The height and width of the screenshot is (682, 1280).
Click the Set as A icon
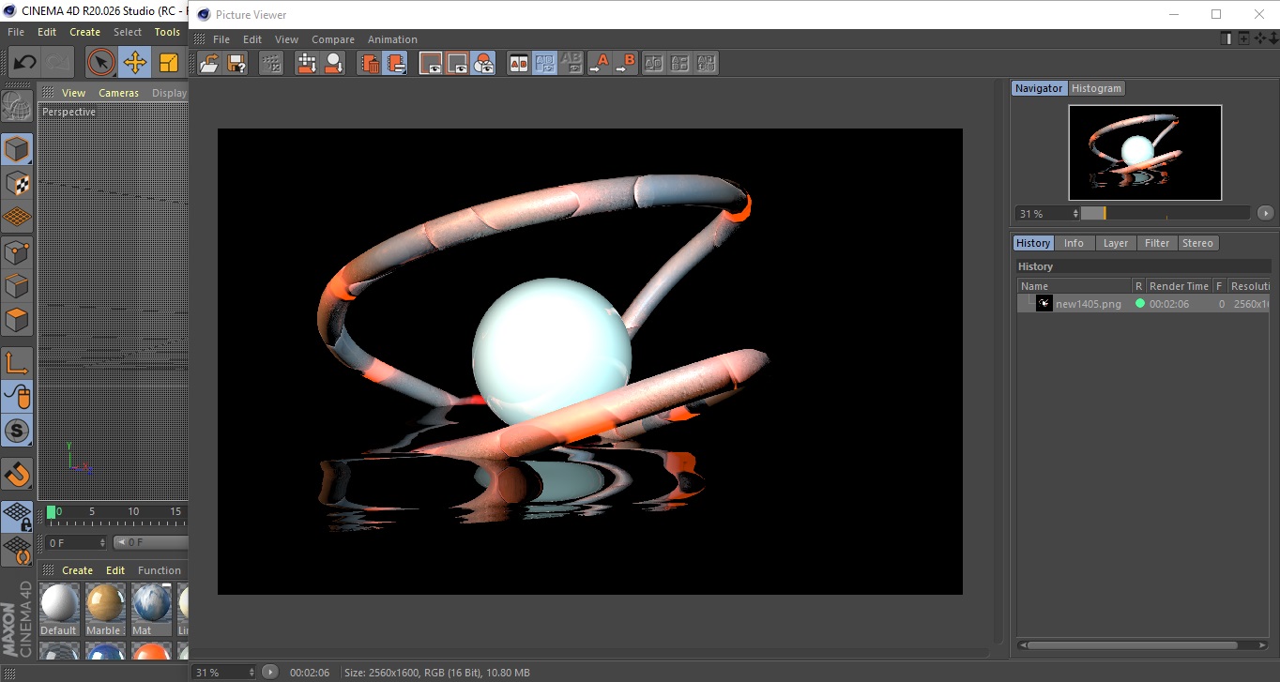coord(599,63)
